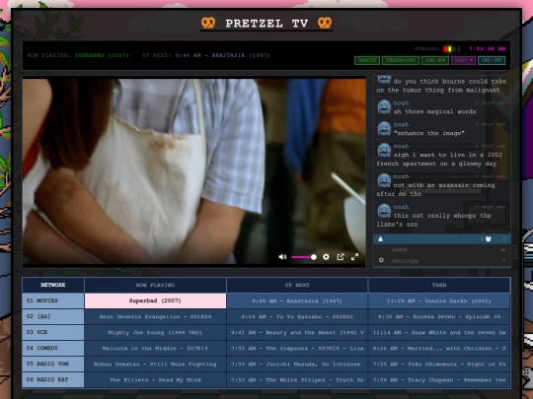Select the 01 MOVIES network channel
Viewport: 533px width, 399px height.
coord(53,300)
